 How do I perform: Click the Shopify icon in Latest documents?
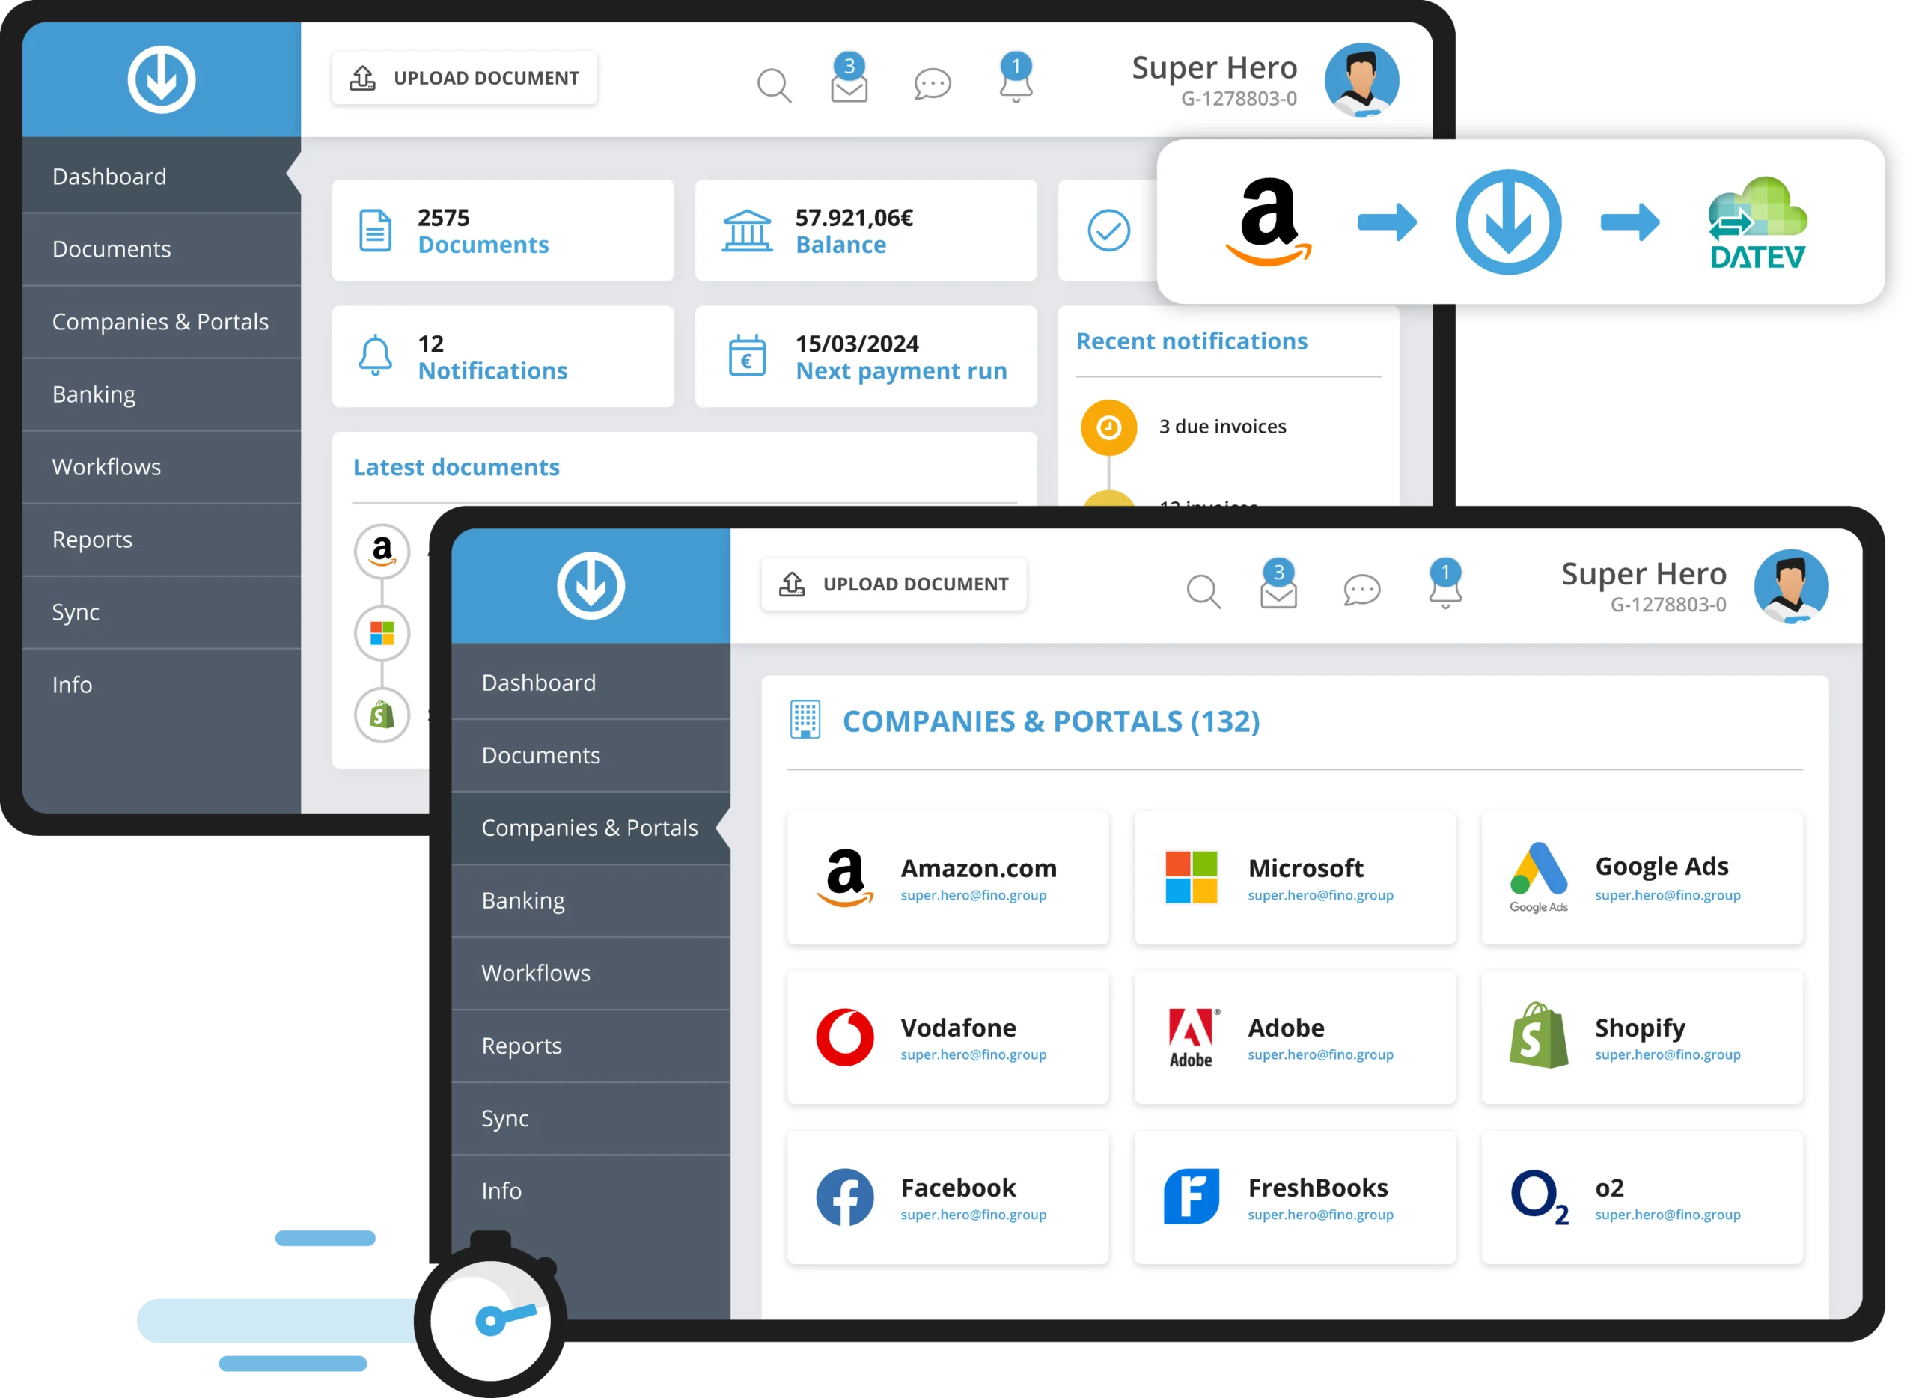382,715
